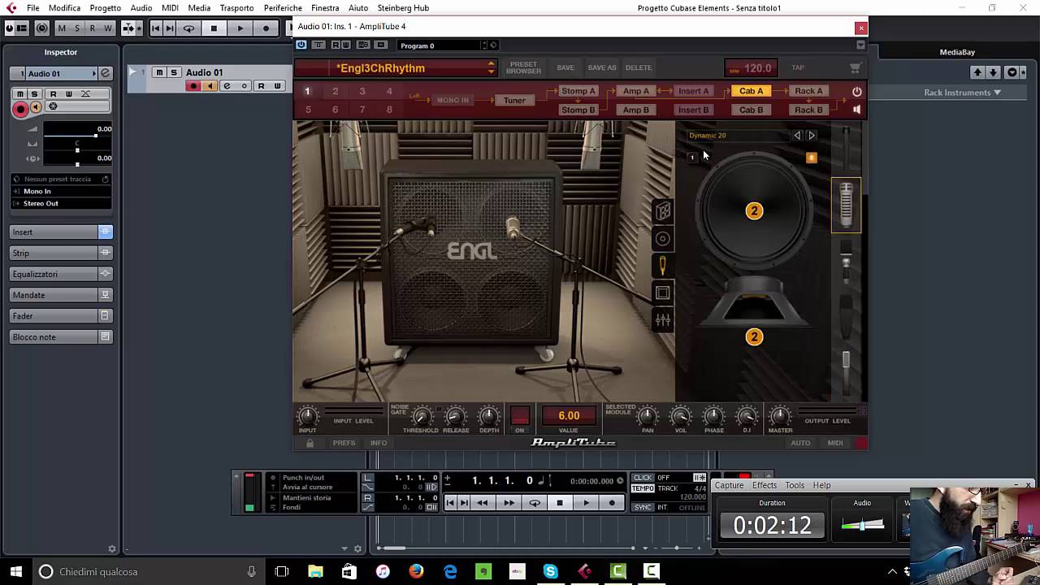The image size is (1040, 585).
Task: Open the Amp A module
Action: (x=636, y=91)
